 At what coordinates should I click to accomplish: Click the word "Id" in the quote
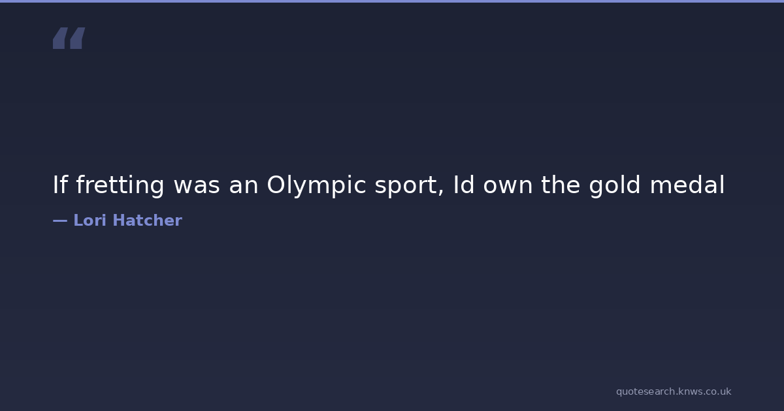click(x=464, y=186)
